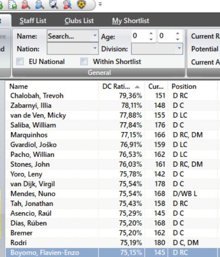This screenshot has height=257, width=220.
Task: Click the club shield search icon
Action: click(x=54, y=5)
